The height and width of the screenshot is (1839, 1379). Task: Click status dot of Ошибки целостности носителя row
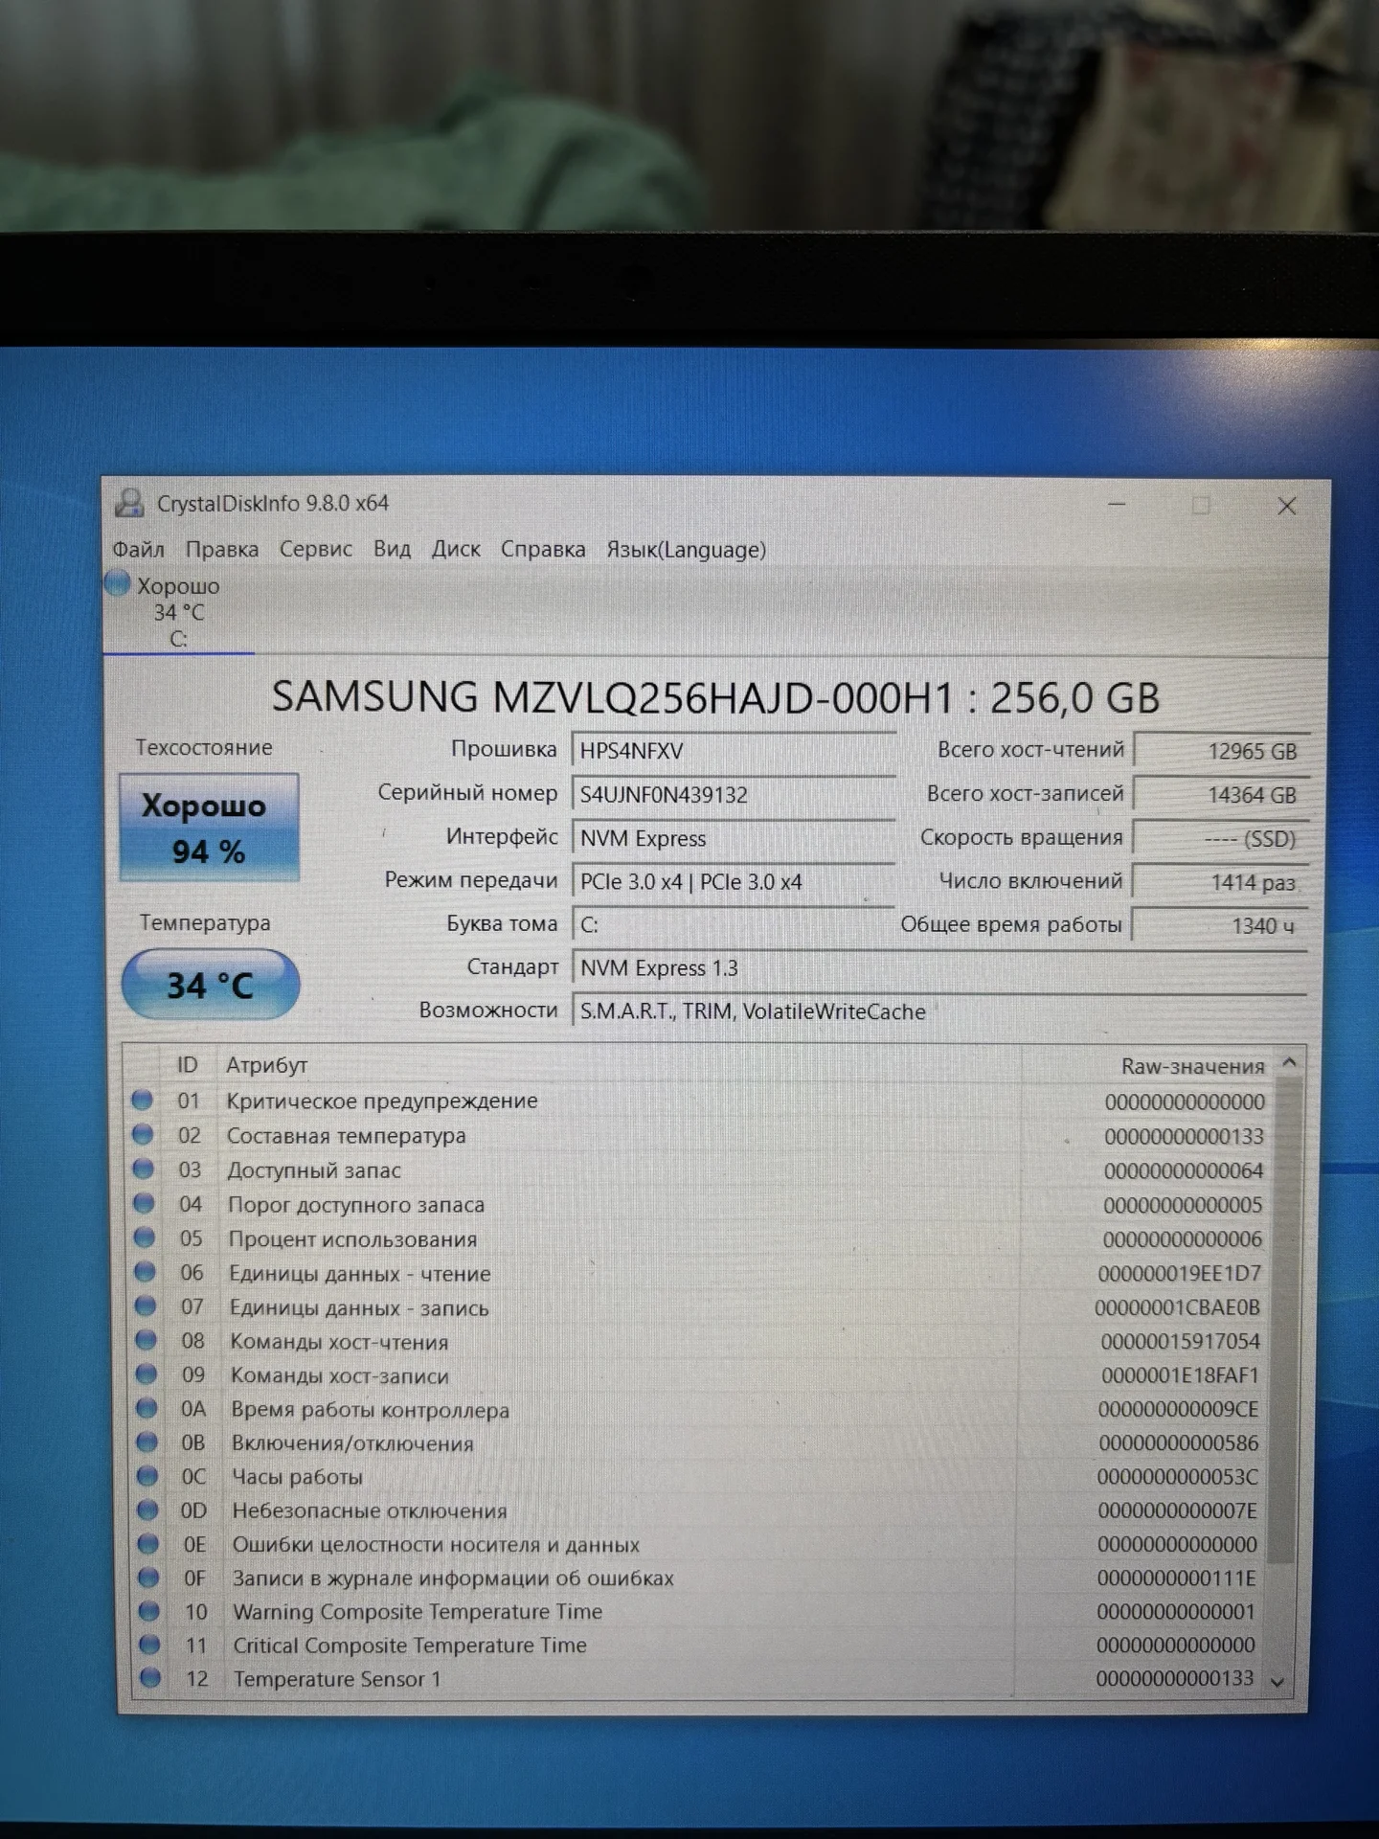tap(148, 1543)
